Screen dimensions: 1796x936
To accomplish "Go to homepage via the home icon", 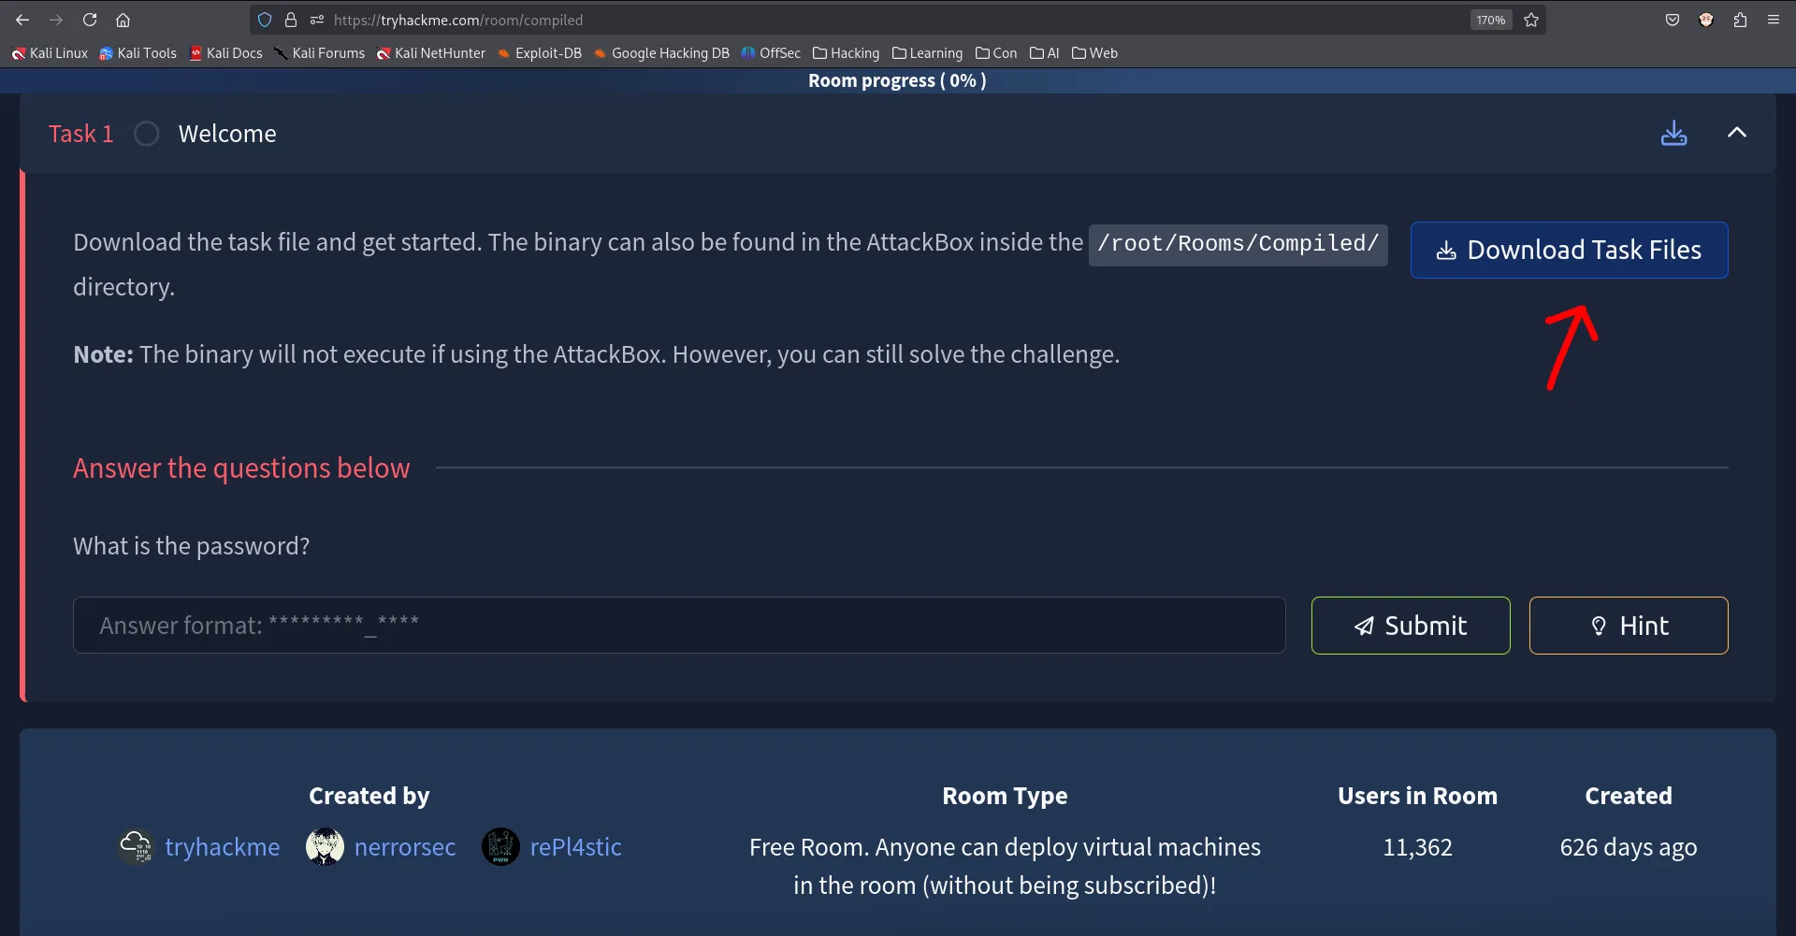I will click(123, 20).
